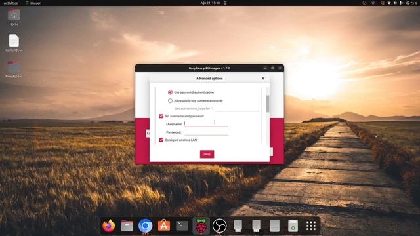Click the Username input field
This screenshot has width=420, height=236.
tap(206, 123)
